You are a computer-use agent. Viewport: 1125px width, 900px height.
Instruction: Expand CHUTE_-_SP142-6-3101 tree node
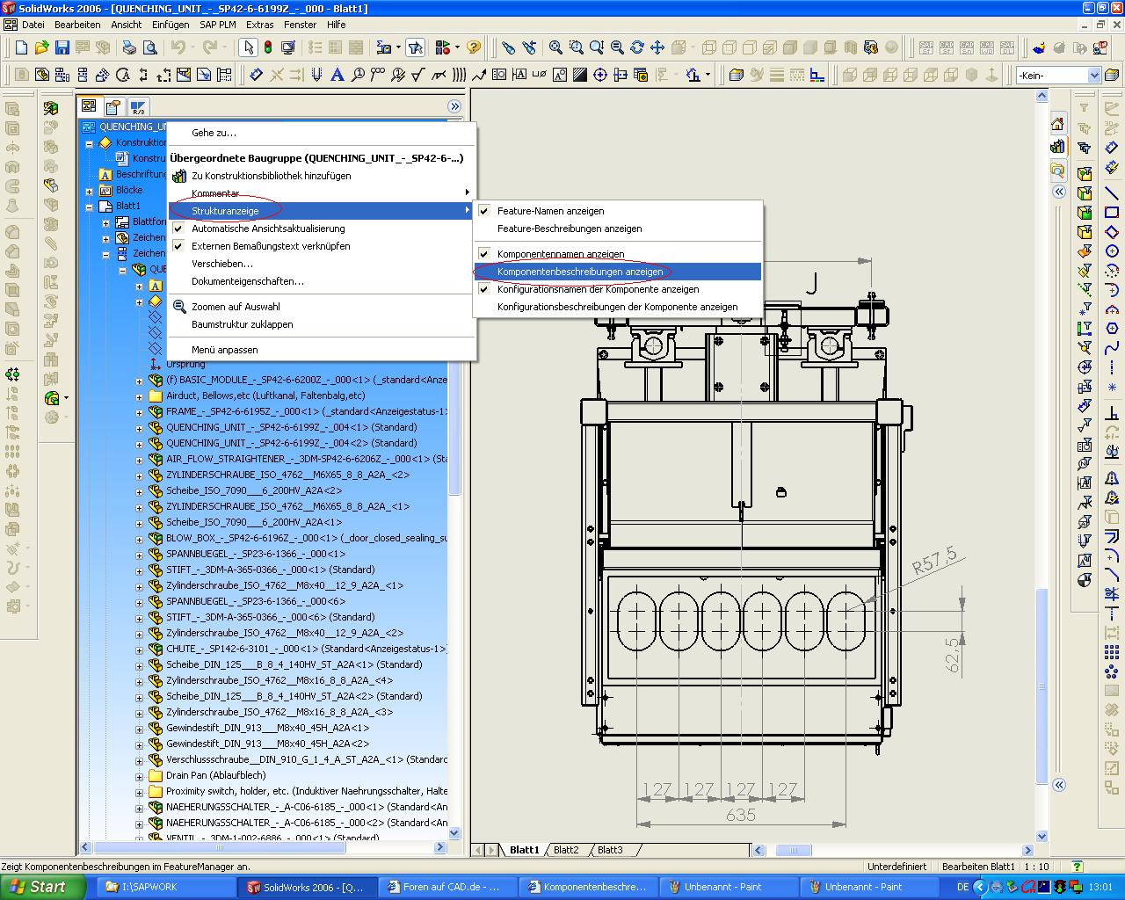pyautogui.click(x=139, y=650)
